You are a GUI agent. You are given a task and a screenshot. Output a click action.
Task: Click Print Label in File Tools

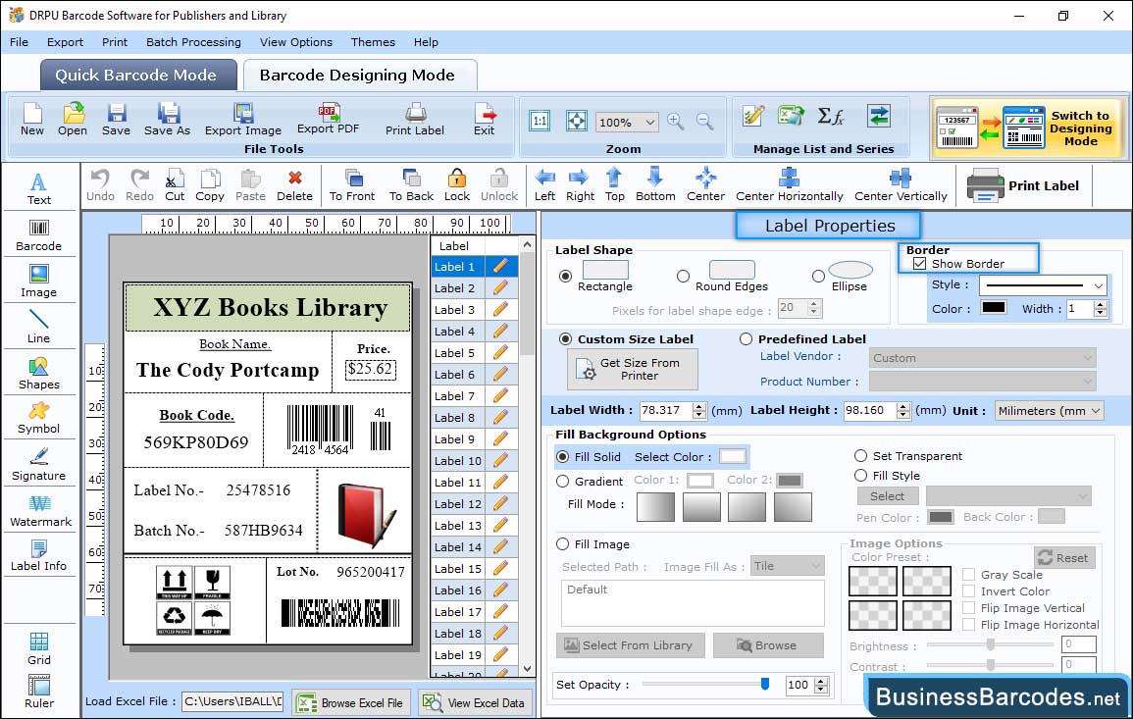click(x=415, y=120)
